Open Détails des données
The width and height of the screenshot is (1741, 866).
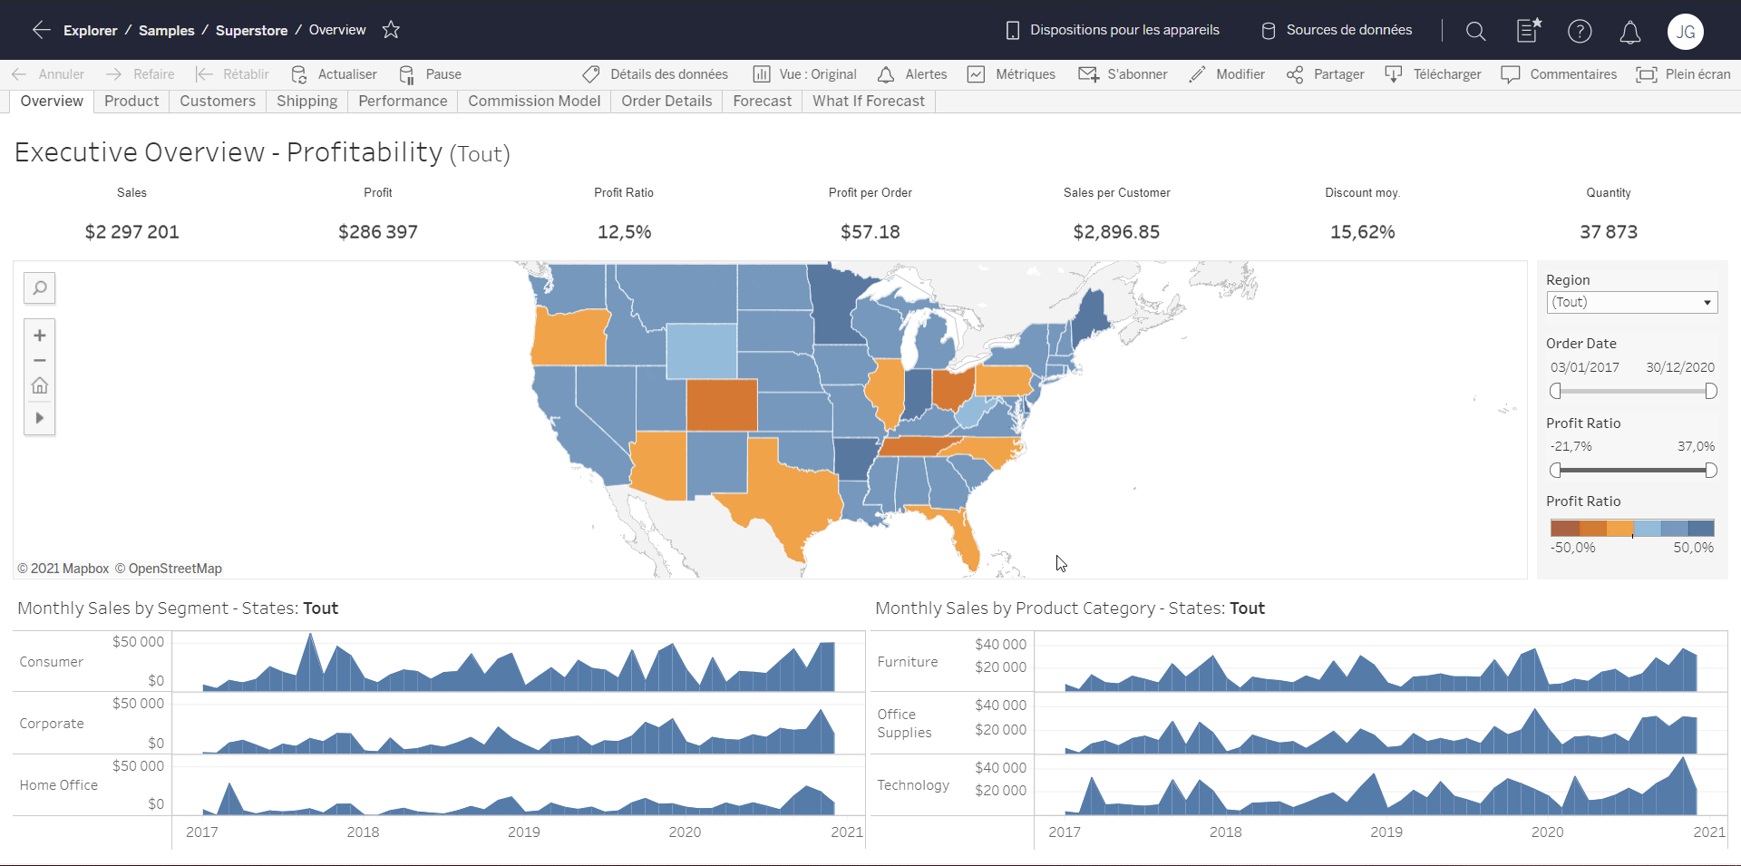[655, 74]
